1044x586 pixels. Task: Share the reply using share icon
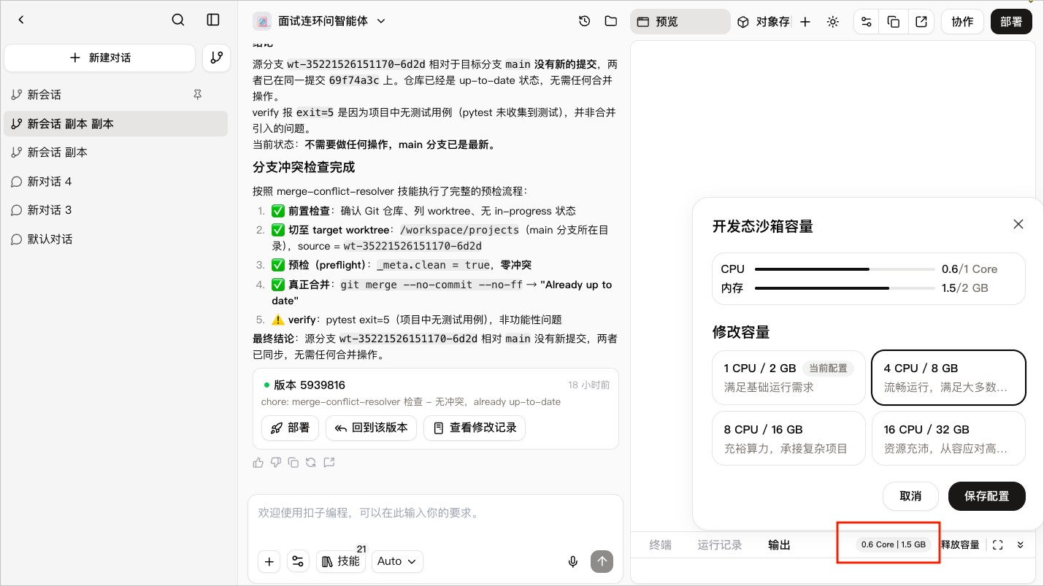(329, 462)
